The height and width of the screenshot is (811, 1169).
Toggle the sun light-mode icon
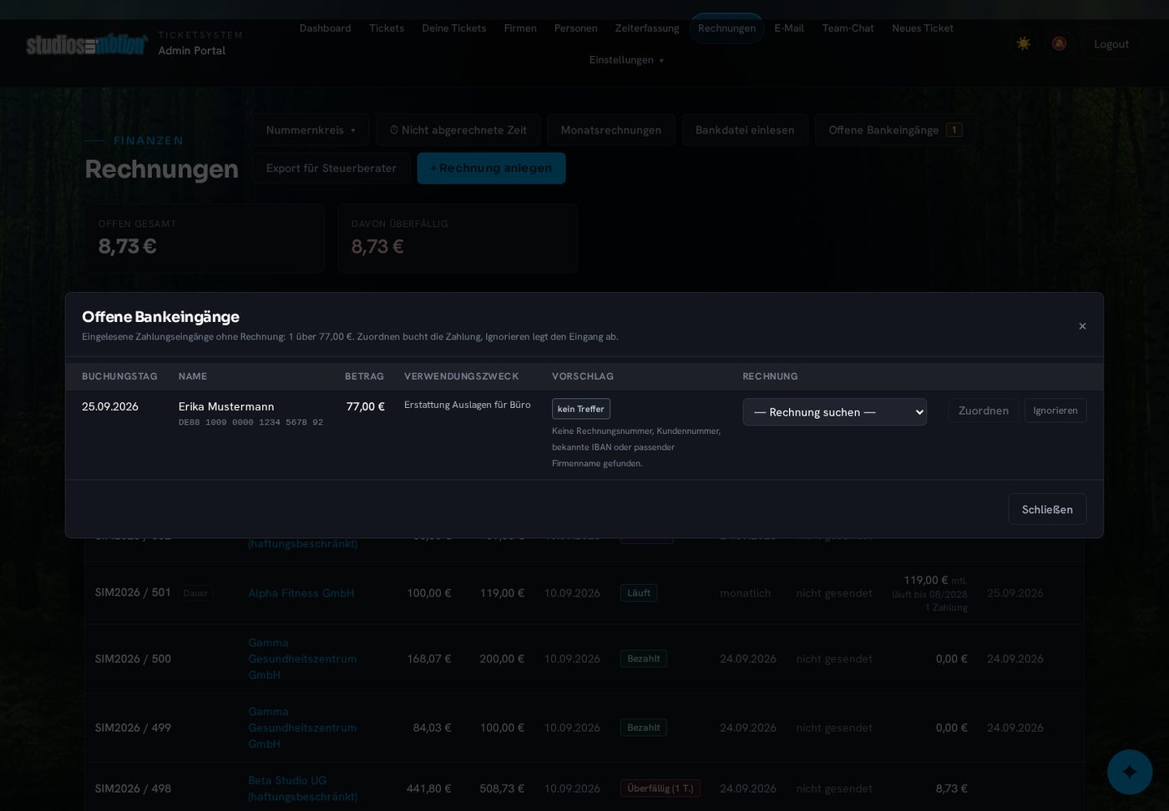tap(1023, 43)
